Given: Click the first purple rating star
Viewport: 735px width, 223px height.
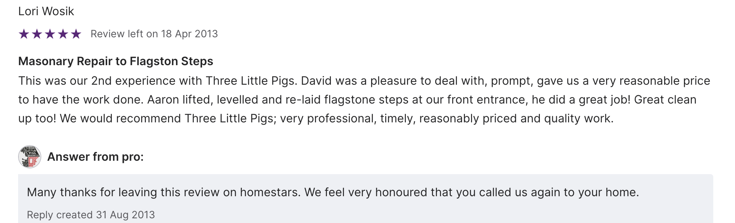Looking at the screenshot, I should pos(24,34).
